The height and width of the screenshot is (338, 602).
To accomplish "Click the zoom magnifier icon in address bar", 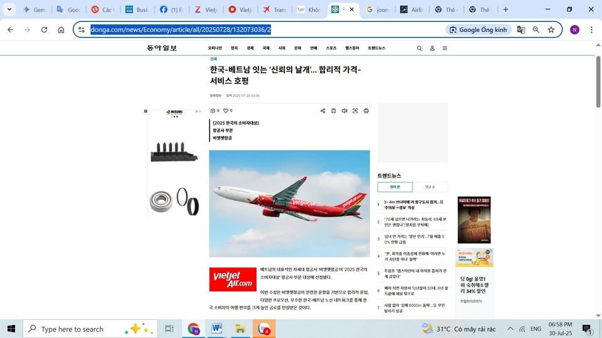I will click(536, 29).
